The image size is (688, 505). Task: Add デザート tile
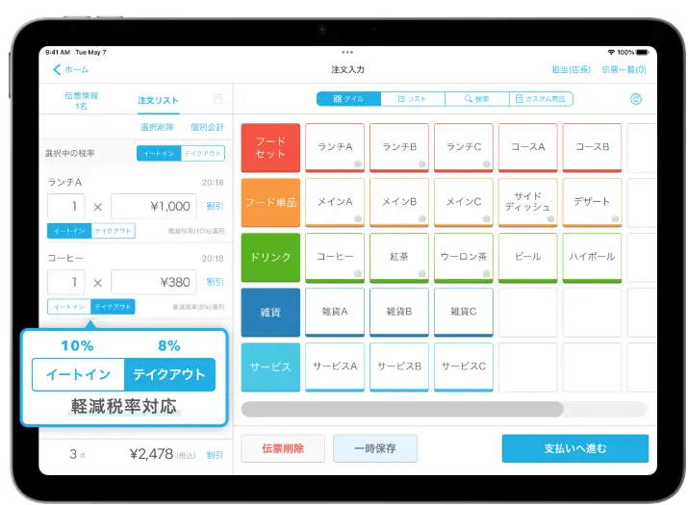pos(593,203)
